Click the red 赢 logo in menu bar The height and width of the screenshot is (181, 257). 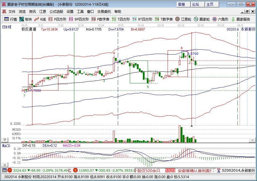(4, 11)
